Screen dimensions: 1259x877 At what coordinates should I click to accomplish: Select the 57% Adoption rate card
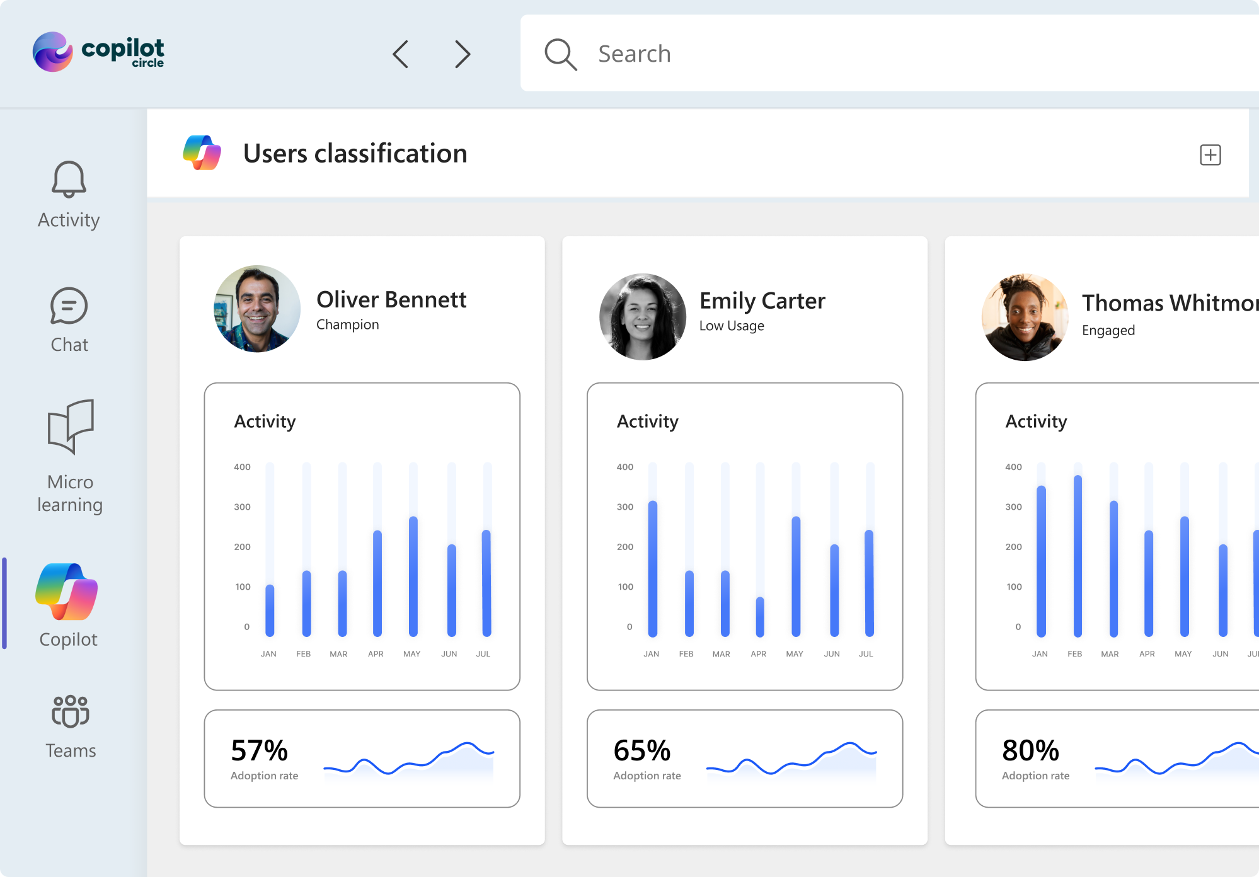click(x=362, y=759)
